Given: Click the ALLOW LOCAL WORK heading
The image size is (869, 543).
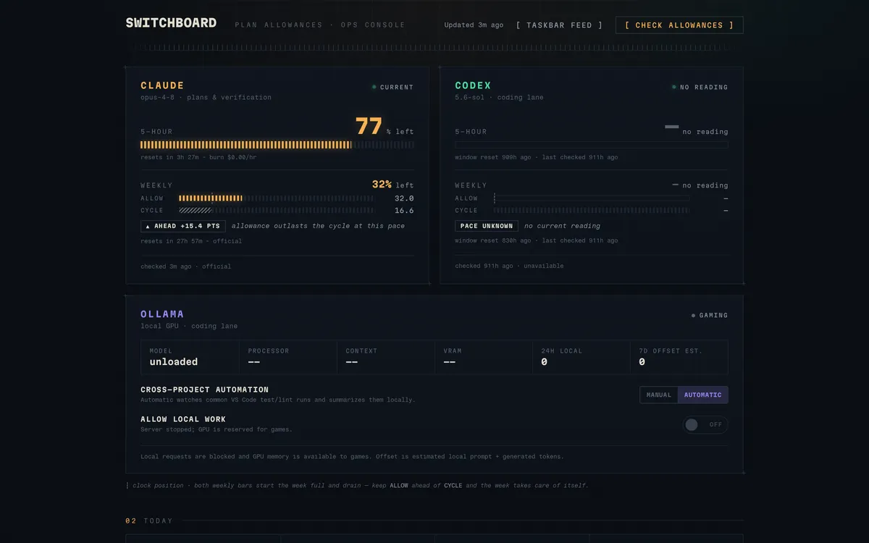Looking at the screenshot, I should (183, 419).
